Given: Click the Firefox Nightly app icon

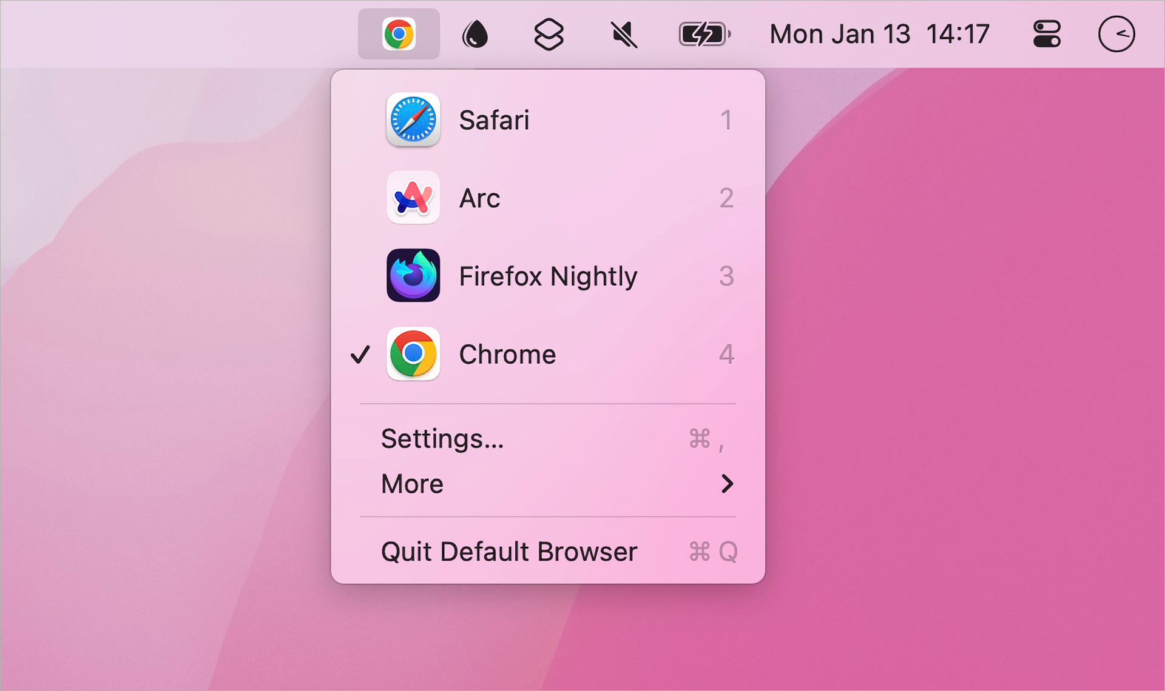Looking at the screenshot, I should click(413, 276).
